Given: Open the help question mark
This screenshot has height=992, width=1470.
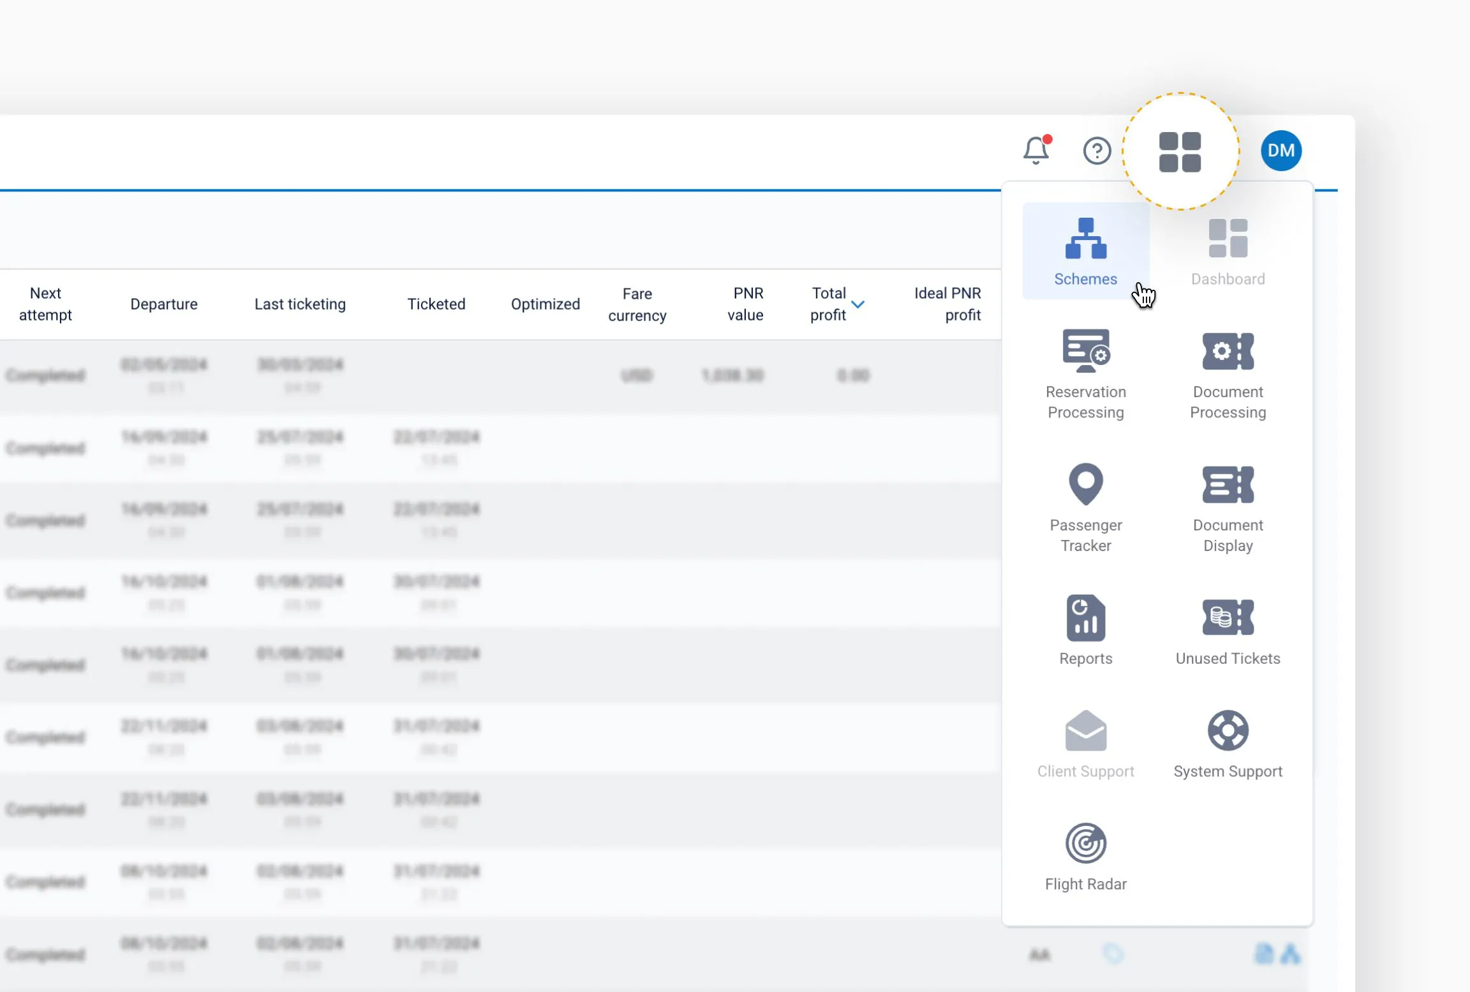Looking at the screenshot, I should coord(1097,151).
